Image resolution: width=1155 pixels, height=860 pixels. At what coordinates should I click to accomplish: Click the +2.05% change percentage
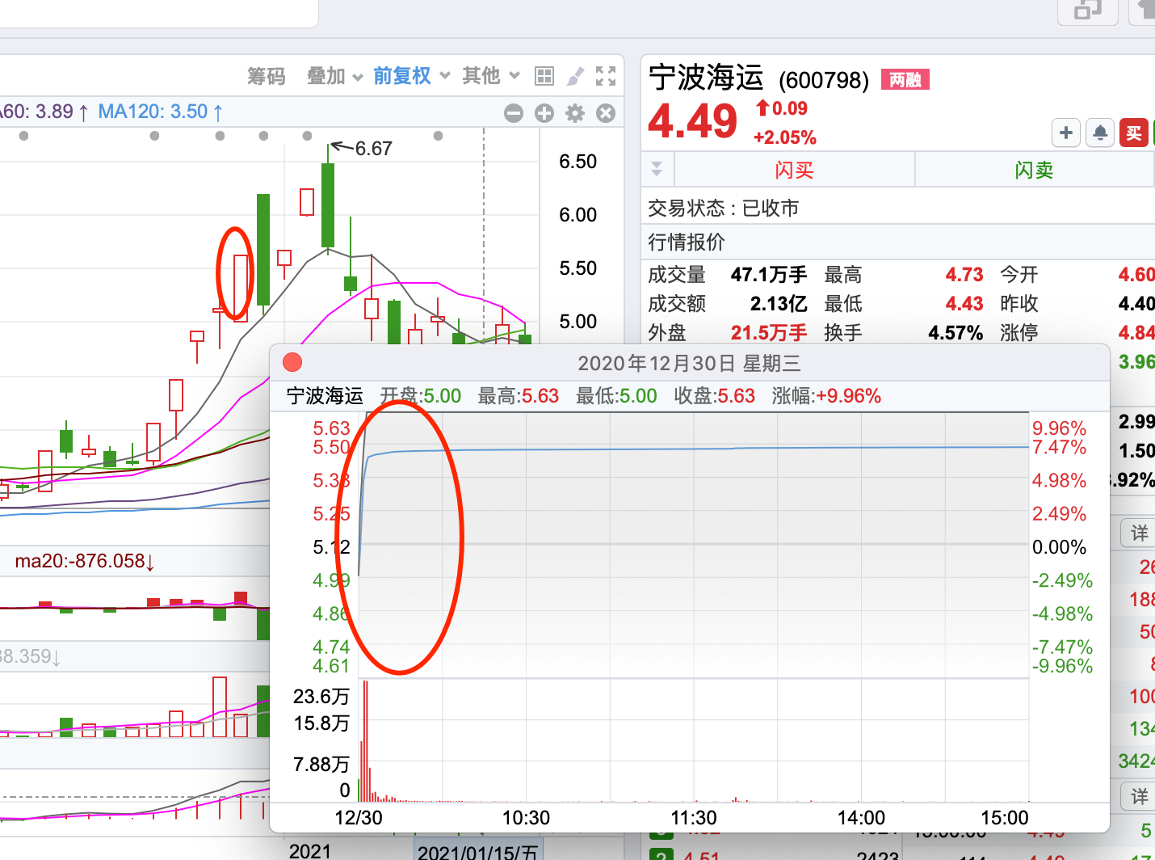(x=785, y=137)
